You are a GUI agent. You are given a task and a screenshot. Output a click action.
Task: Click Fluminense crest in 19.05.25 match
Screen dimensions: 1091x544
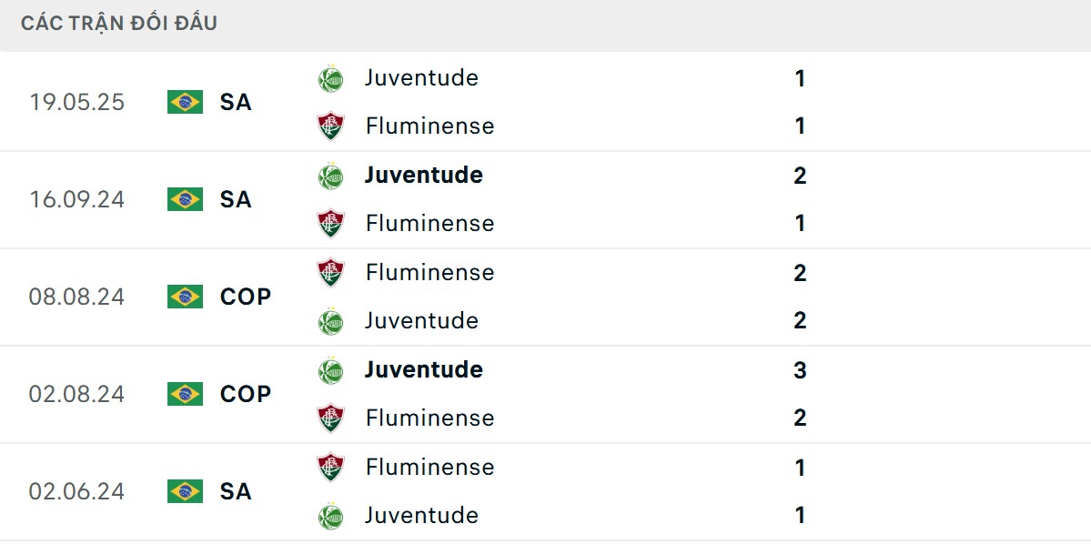[331, 126]
